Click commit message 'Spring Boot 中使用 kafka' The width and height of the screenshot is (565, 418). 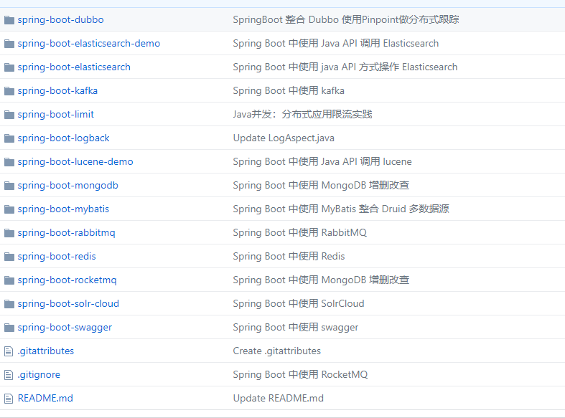[x=289, y=90]
